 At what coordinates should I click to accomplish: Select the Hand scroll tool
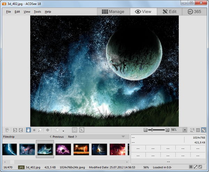tap(28, 130)
